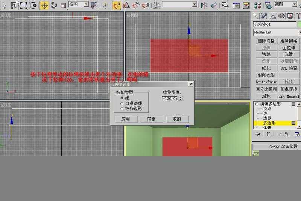This screenshot has width=301, height=201.
Task: Switch to the Modify command panel
Action: pos(265,16)
